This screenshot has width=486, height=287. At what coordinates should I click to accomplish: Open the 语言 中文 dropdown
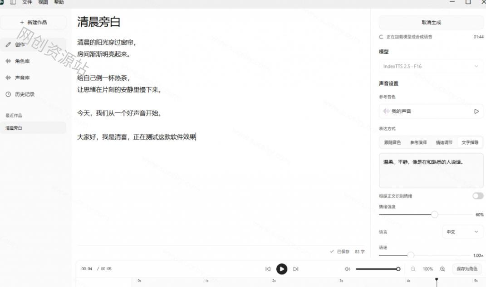point(462,232)
